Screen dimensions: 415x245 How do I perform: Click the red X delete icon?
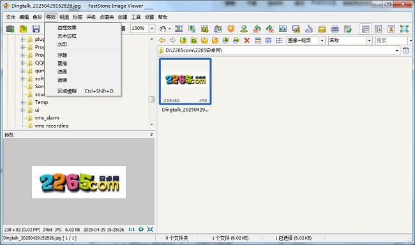[246, 40]
